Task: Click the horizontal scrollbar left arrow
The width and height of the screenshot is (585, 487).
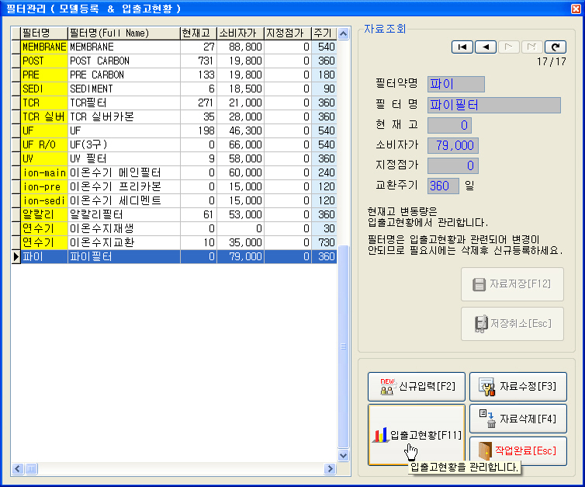Action: click(18, 468)
